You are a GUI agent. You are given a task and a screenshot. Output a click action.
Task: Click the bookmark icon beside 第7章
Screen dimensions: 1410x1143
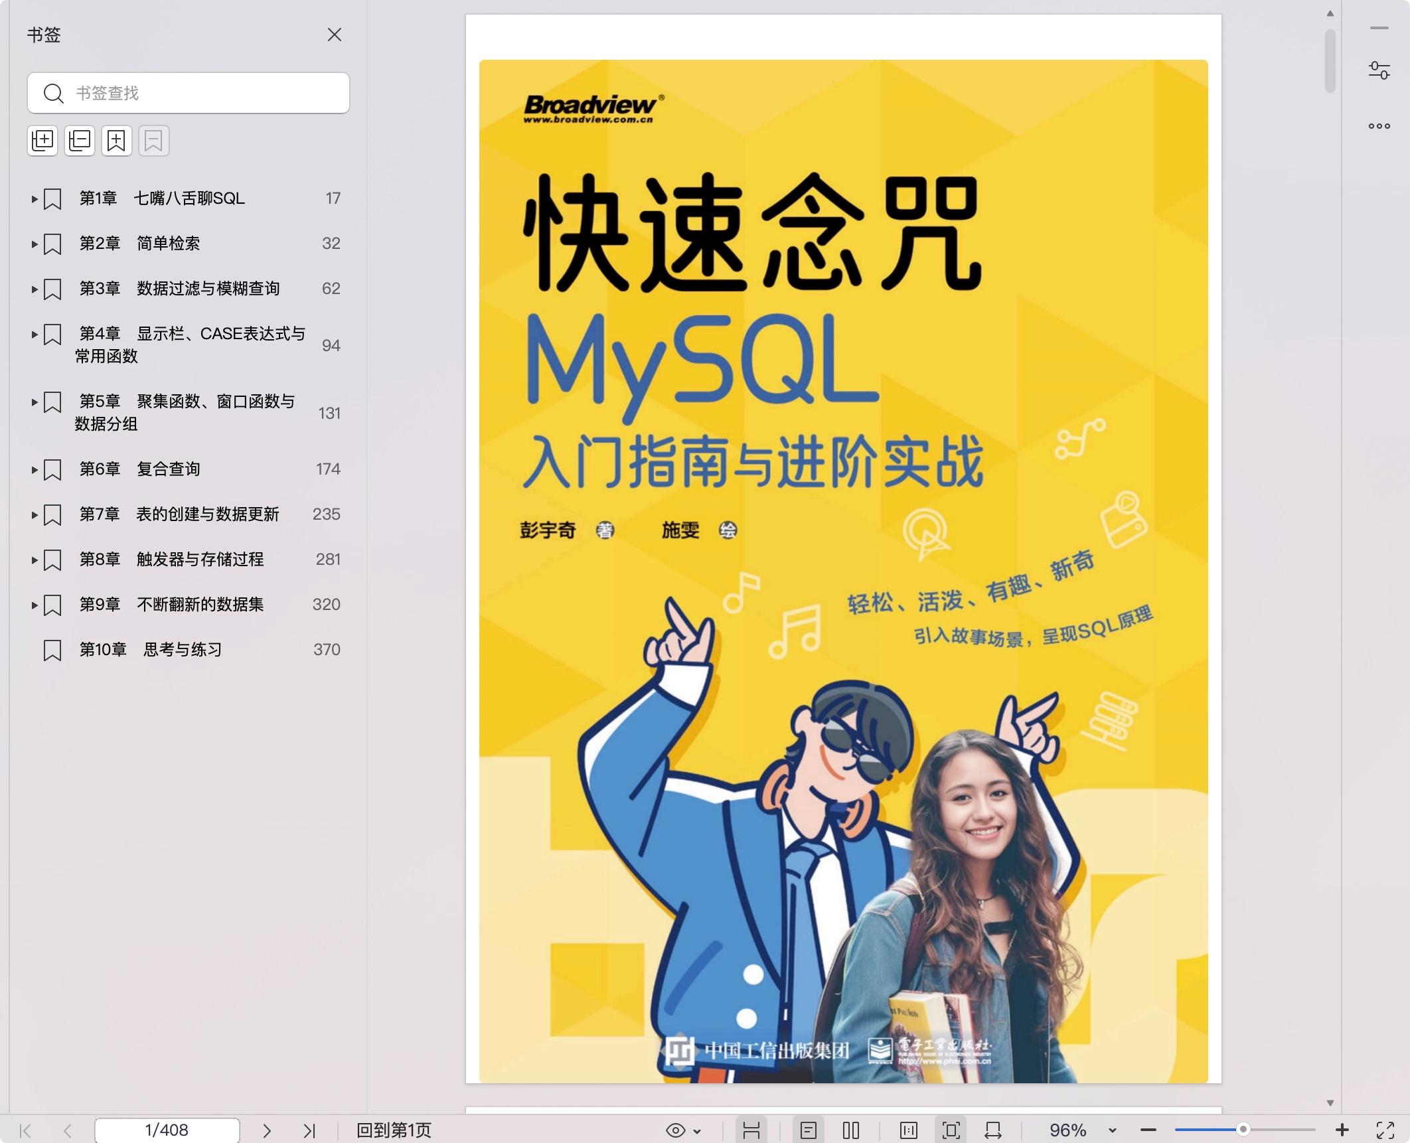[x=52, y=515]
